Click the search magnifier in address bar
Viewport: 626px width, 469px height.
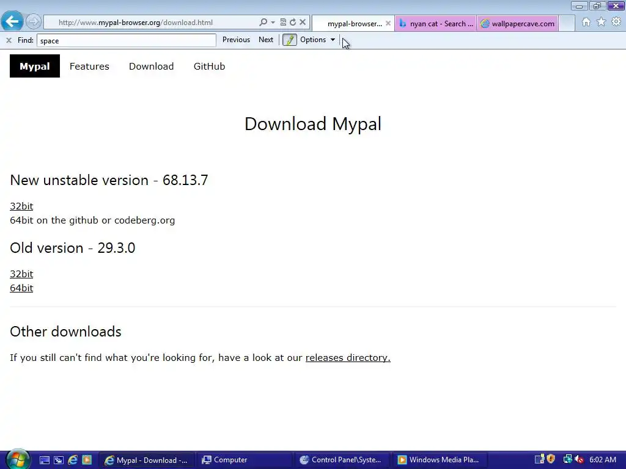tap(263, 23)
